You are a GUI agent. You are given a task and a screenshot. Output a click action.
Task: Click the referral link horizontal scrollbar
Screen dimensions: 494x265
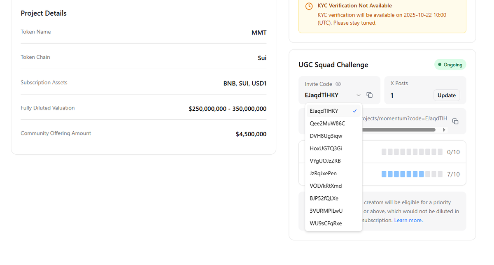tap(398, 130)
